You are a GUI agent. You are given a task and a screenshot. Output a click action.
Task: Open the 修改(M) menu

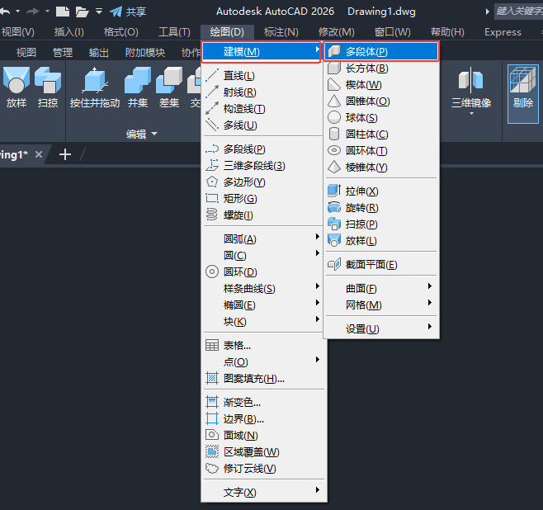tap(336, 32)
